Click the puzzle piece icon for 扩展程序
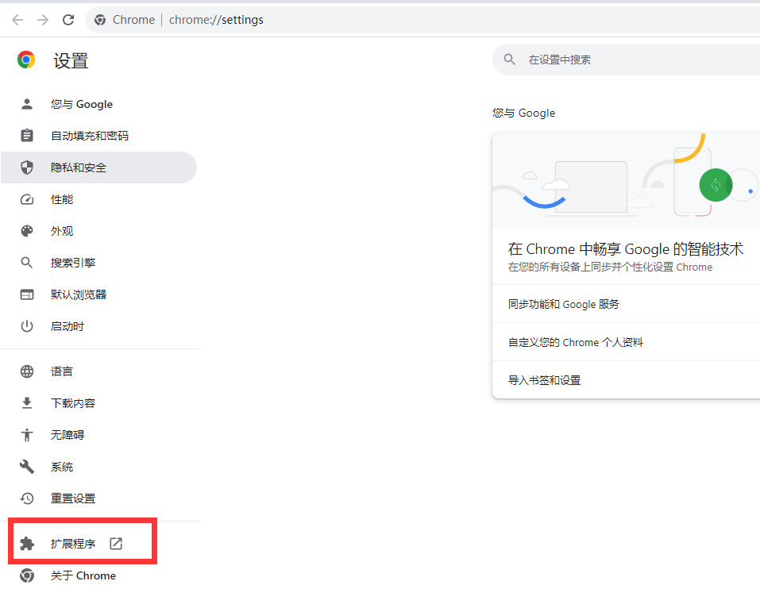This screenshot has width=760, height=608. [x=27, y=544]
